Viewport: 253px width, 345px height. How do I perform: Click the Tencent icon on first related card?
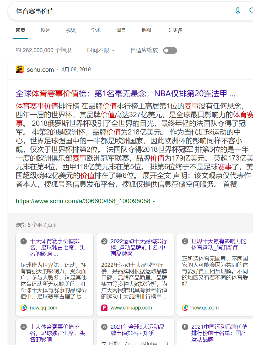(x=24, y=308)
